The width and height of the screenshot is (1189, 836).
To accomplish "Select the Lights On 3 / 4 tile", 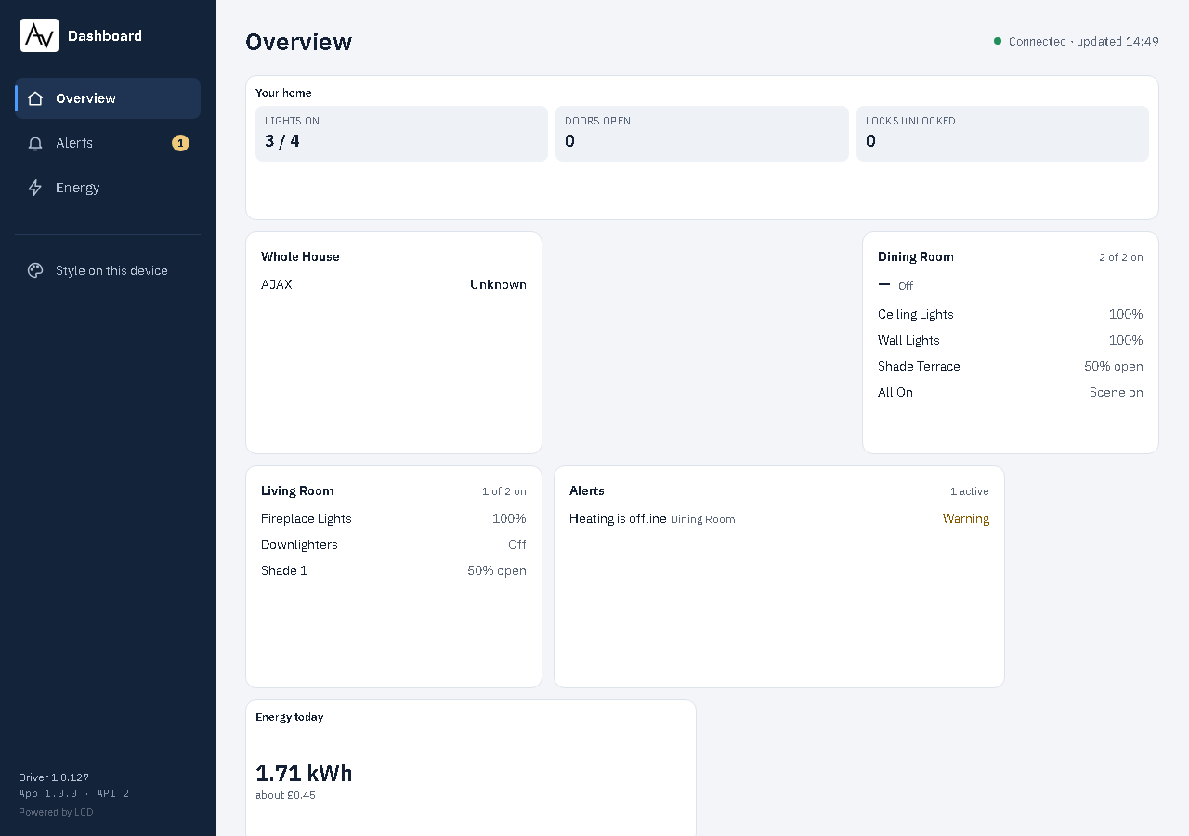I will (x=401, y=134).
